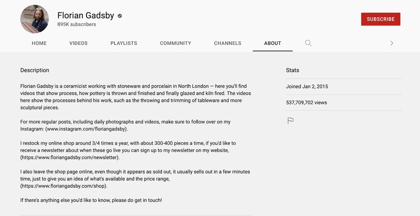
Task: Click the channel search magnifier icon
Action: click(x=308, y=43)
